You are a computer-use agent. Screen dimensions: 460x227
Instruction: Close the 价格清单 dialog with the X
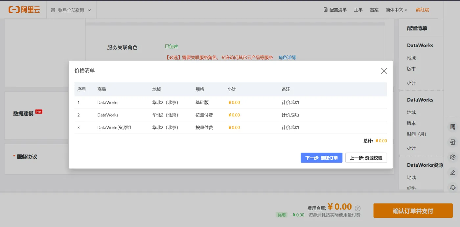(x=384, y=71)
